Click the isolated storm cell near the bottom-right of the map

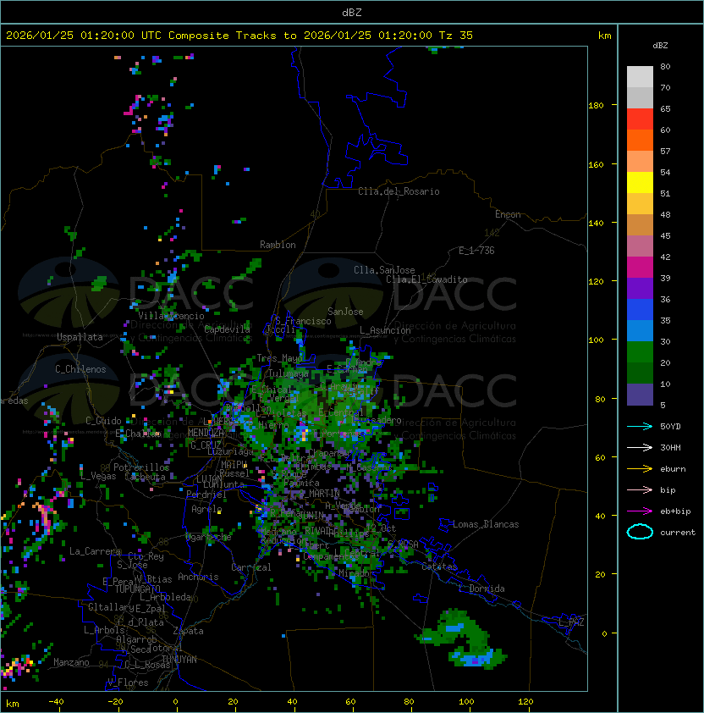pyautogui.click(x=463, y=639)
